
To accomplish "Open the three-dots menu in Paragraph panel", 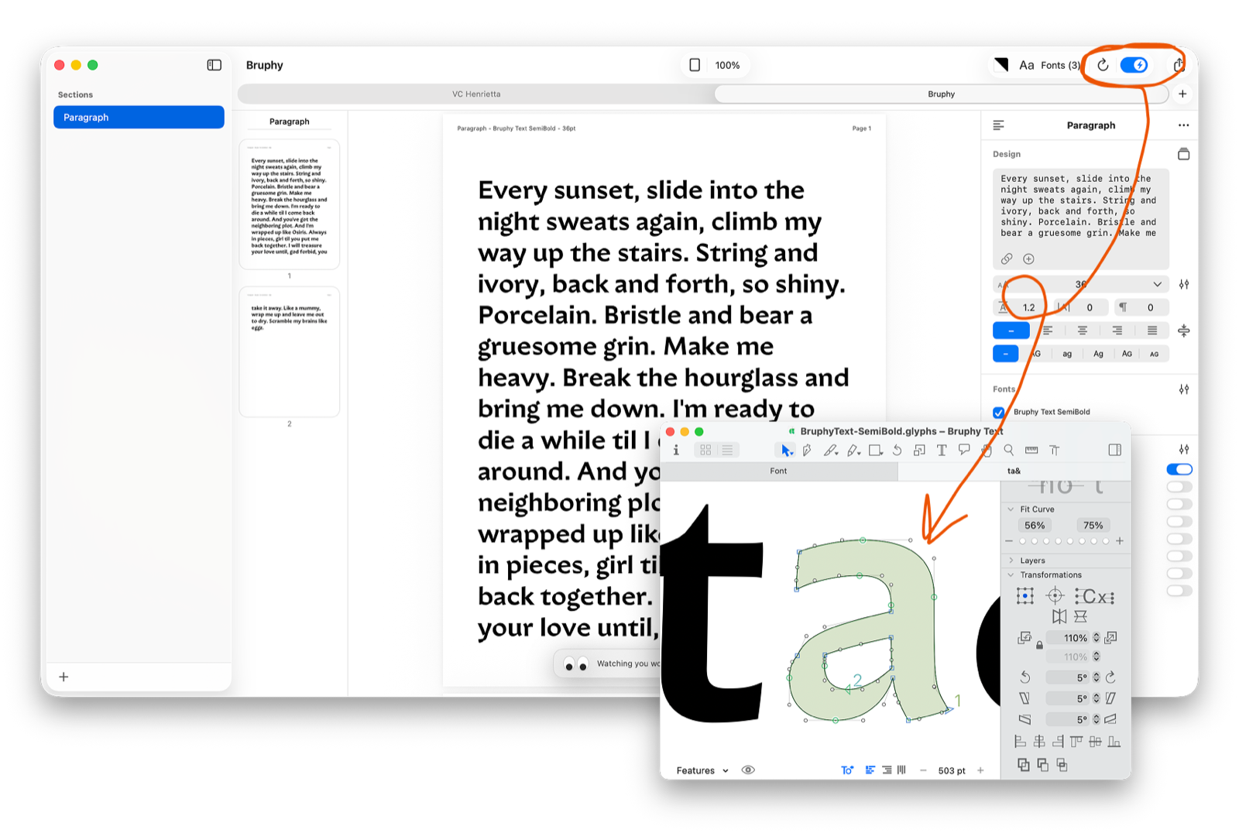I will [x=1183, y=125].
